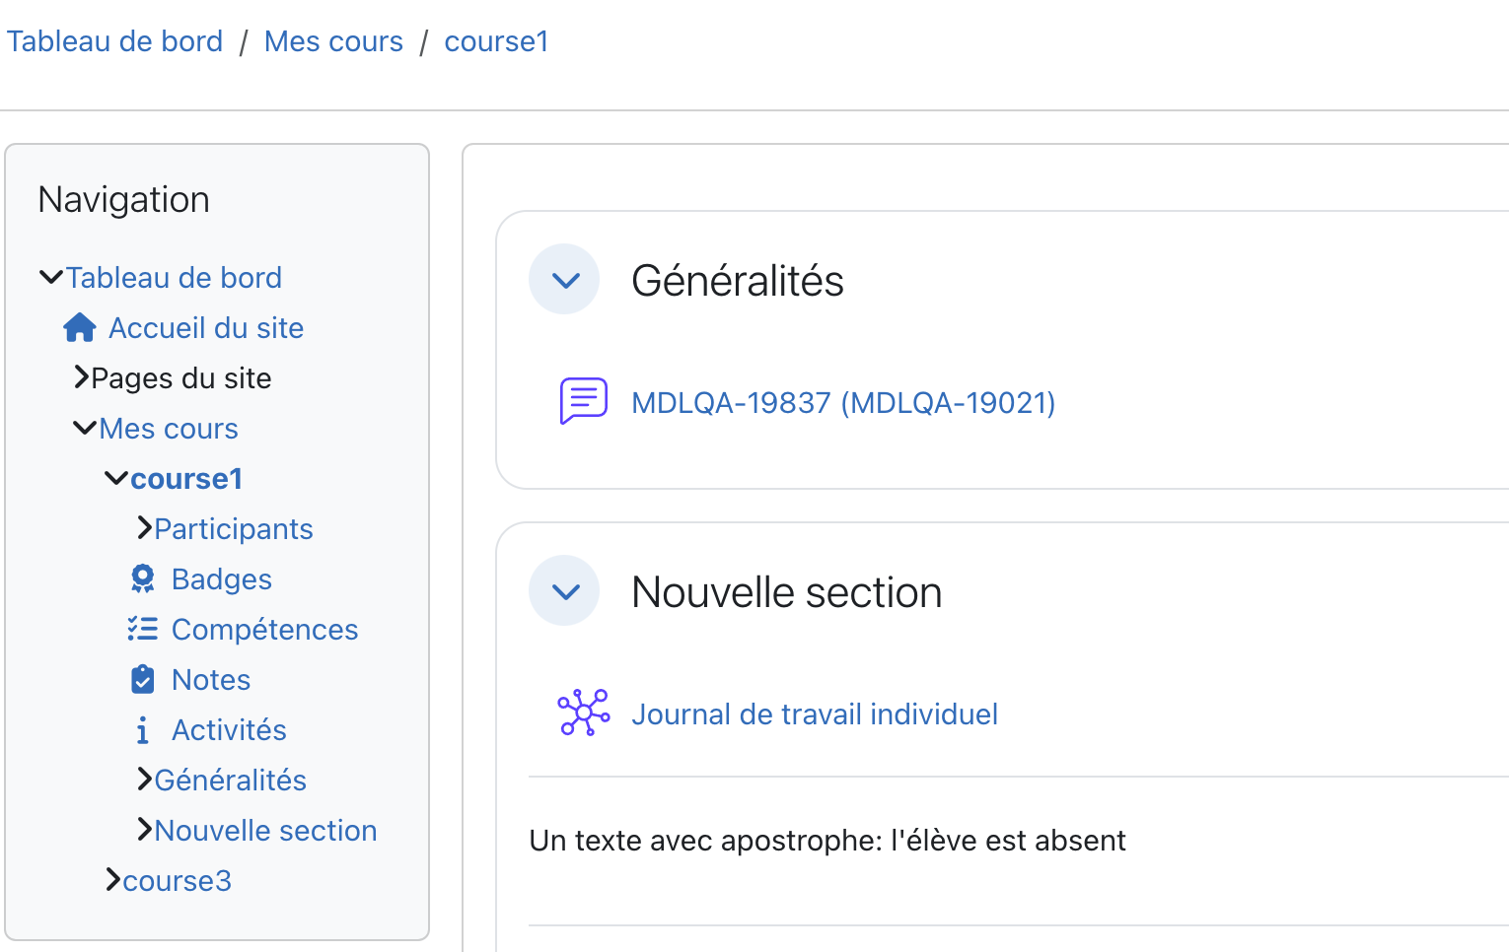Click the Compétences checklist icon

[143, 629]
